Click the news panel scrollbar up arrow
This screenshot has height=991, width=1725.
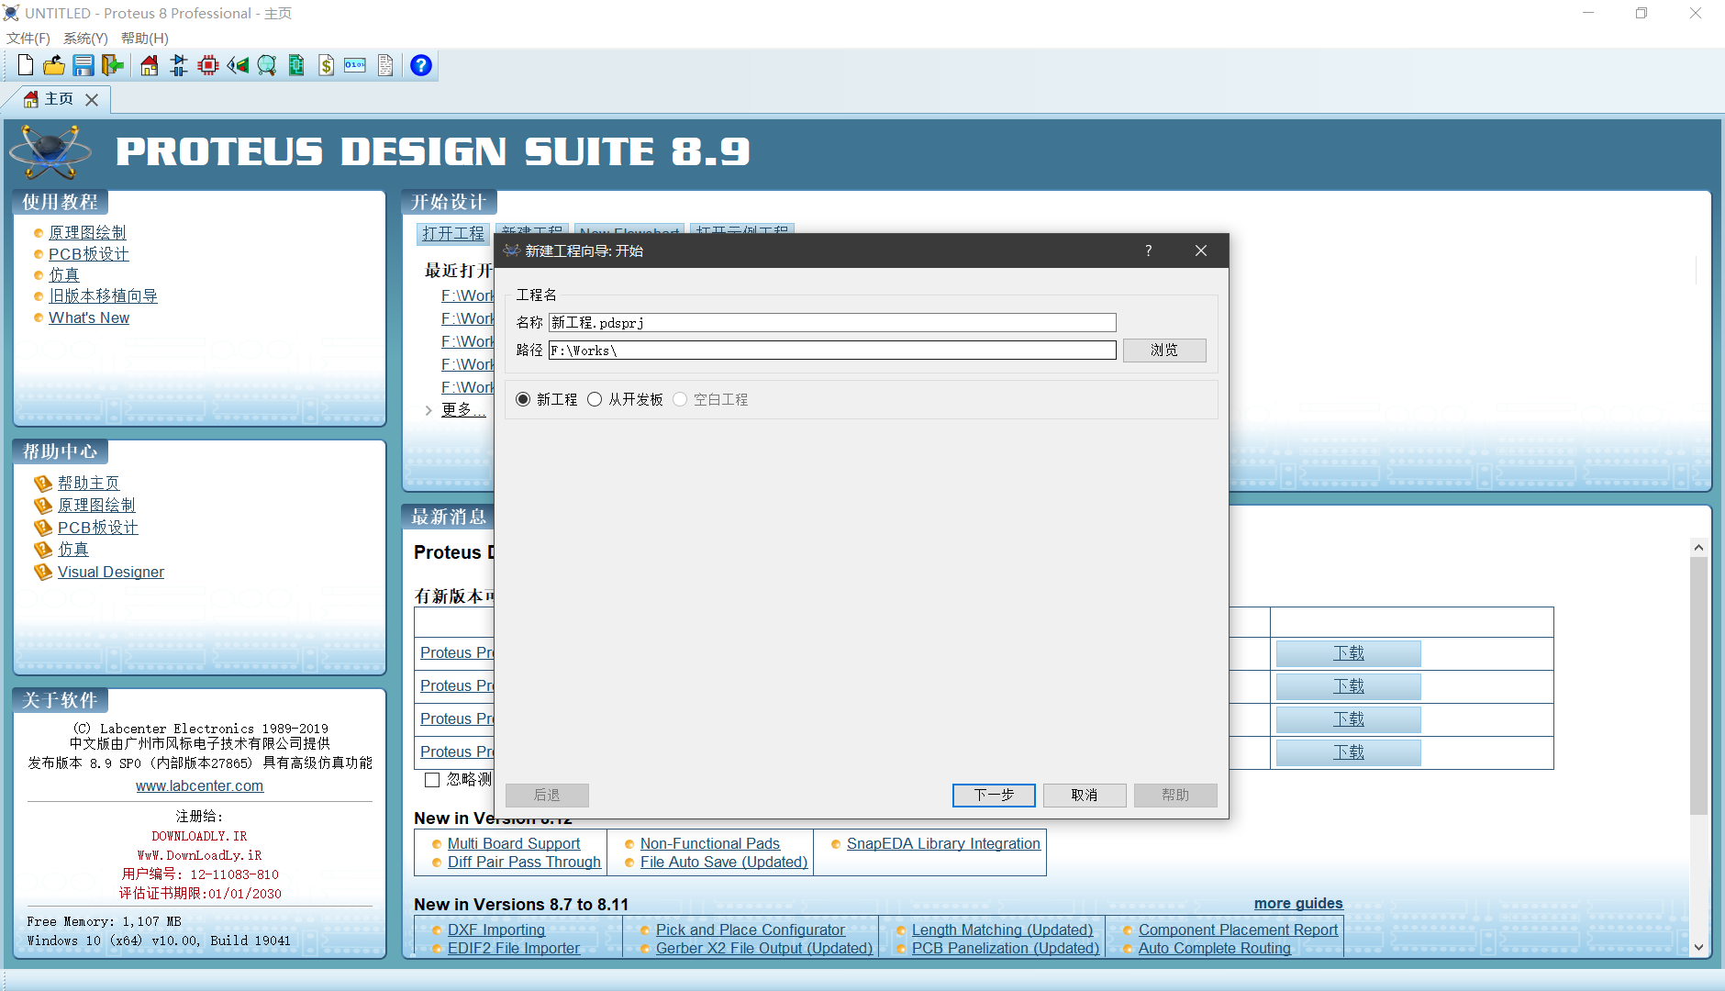[1698, 547]
